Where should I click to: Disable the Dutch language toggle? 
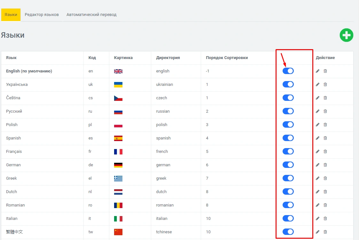288,192
